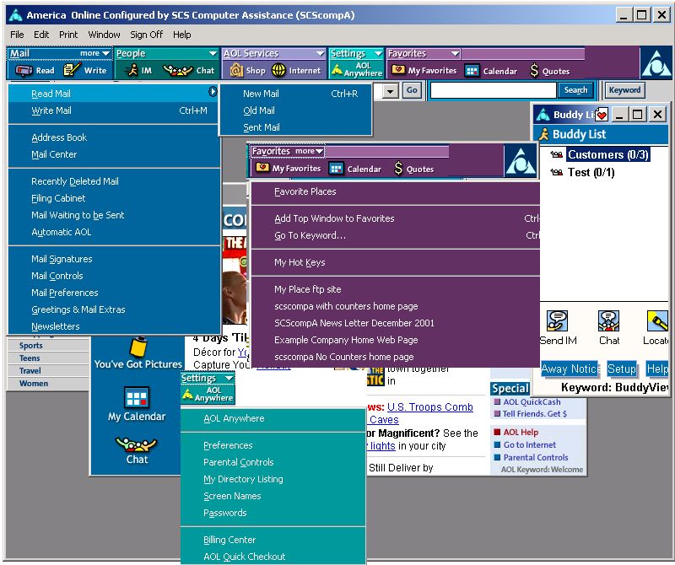Select Old Mail from the submenu
The height and width of the screenshot is (565, 675).
coord(259,110)
